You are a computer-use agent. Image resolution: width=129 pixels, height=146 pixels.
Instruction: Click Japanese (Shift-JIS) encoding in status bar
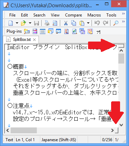click(59, 140)
